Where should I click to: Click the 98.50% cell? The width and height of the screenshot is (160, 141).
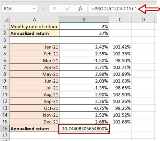120,60
